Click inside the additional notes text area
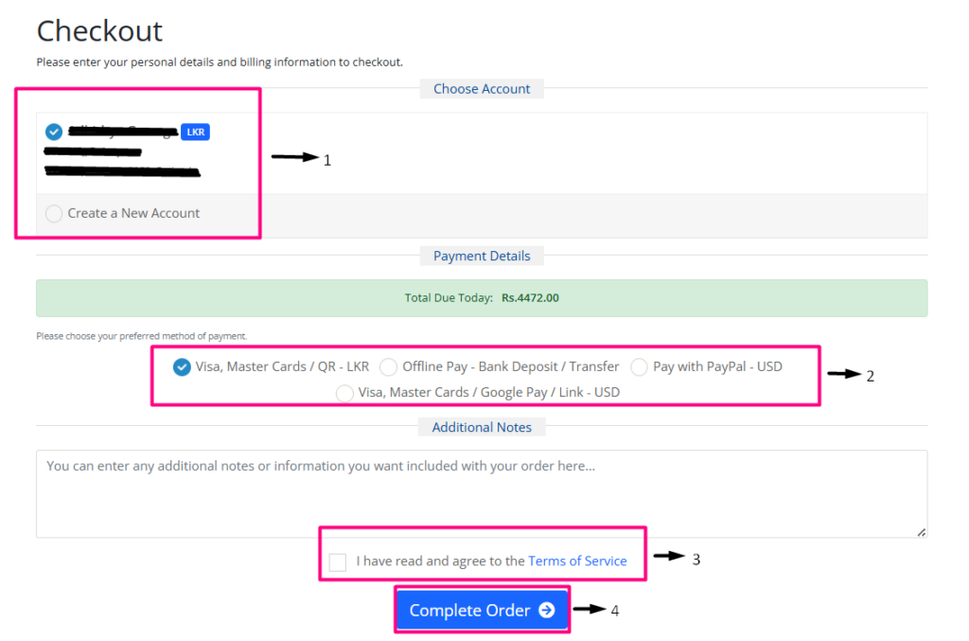The image size is (969, 641). pyautogui.click(x=481, y=492)
